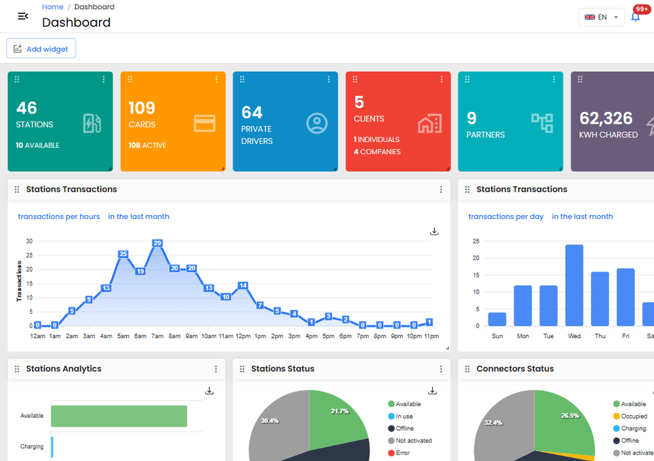The height and width of the screenshot is (461, 654).
Task: Open 'in the last month' selector of daily chart
Action: 582,216
